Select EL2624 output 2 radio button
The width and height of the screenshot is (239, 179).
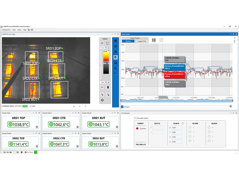[x=209, y=136]
